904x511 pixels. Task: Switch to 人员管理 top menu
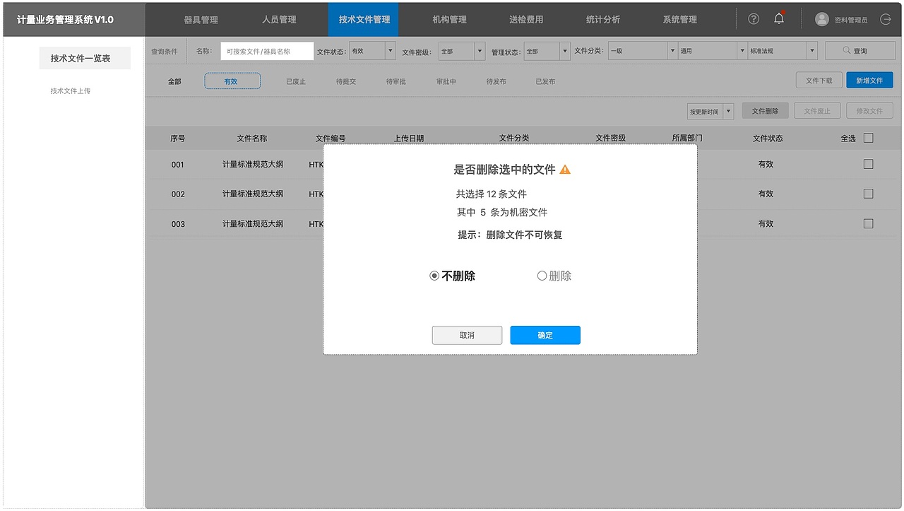coord(279,19)
